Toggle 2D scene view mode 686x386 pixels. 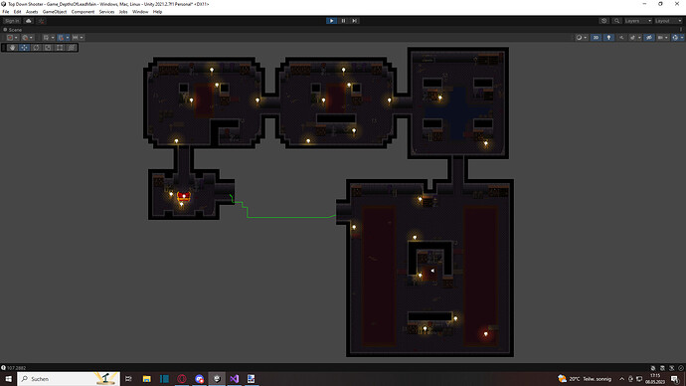(x=596, y=38)
